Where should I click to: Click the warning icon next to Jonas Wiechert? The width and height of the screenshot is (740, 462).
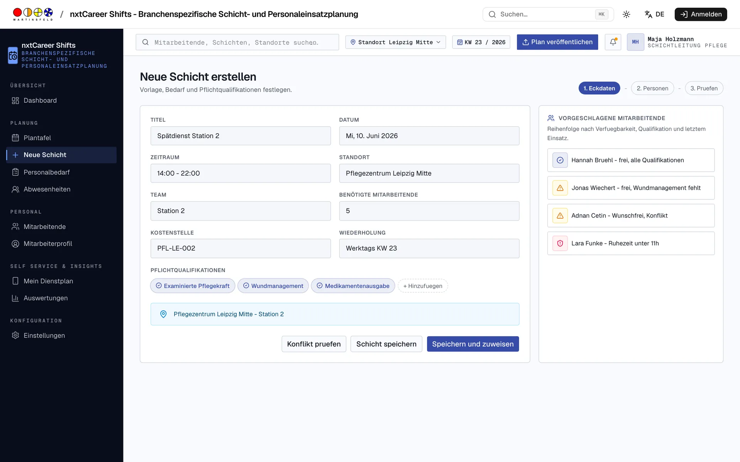tap(560, 188)
